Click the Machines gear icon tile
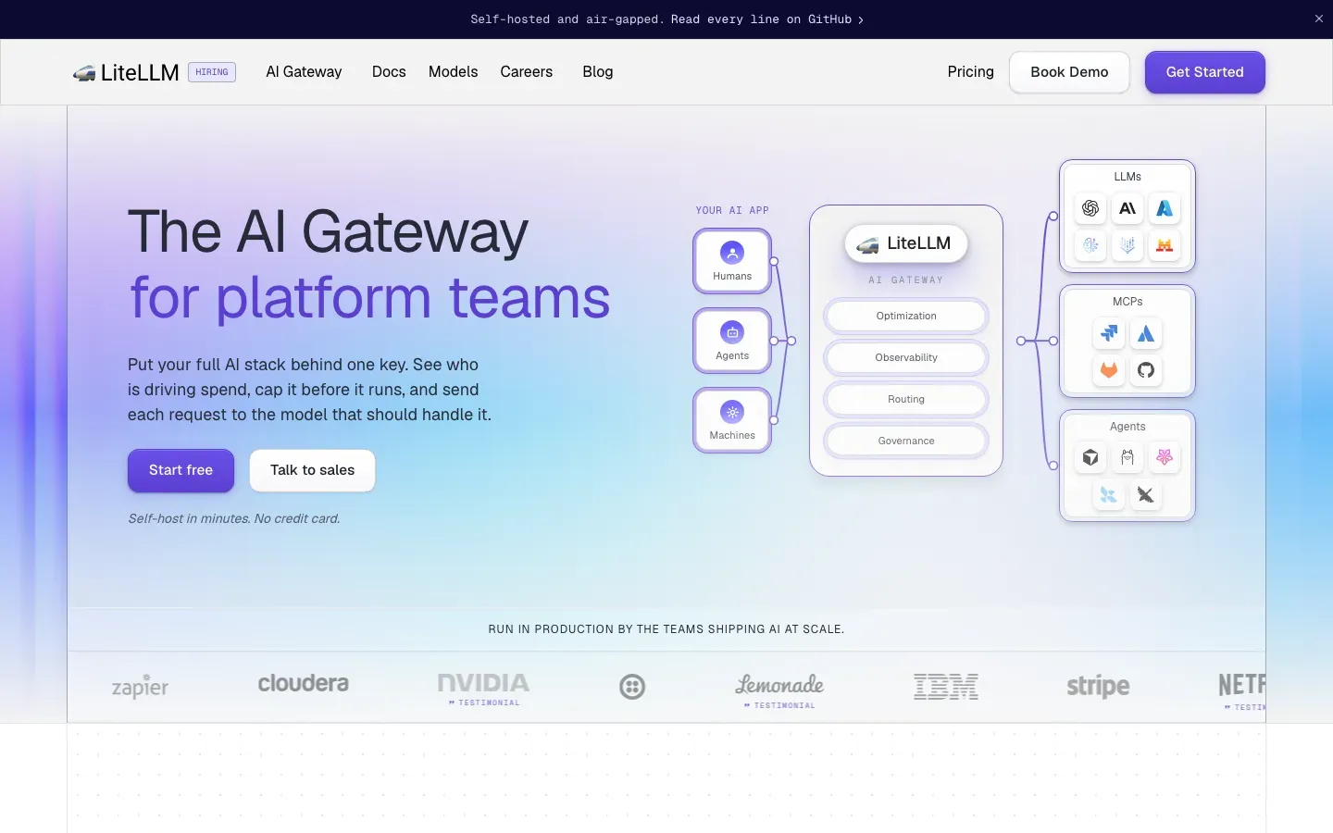 (x=732, y=420)
